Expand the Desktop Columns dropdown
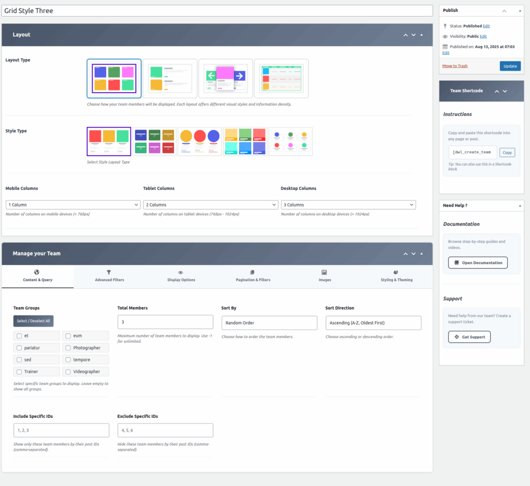Screen dimensions: 530x486 (x=348, y=205)
